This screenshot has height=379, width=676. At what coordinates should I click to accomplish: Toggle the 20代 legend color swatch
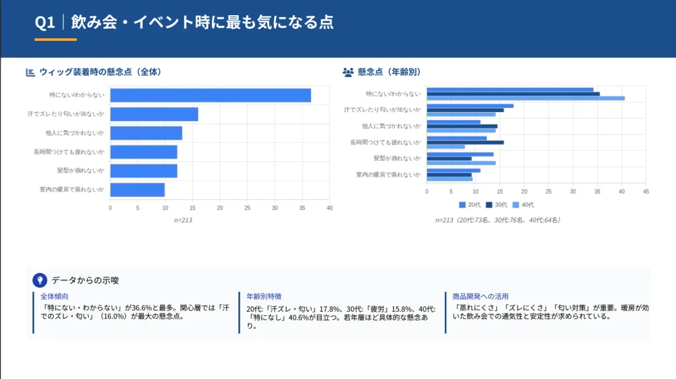click(x=462, y=205)
